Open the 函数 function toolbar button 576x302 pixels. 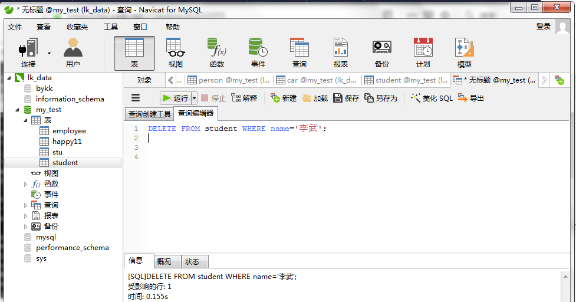pyautogui.click(x=217, y=53)
